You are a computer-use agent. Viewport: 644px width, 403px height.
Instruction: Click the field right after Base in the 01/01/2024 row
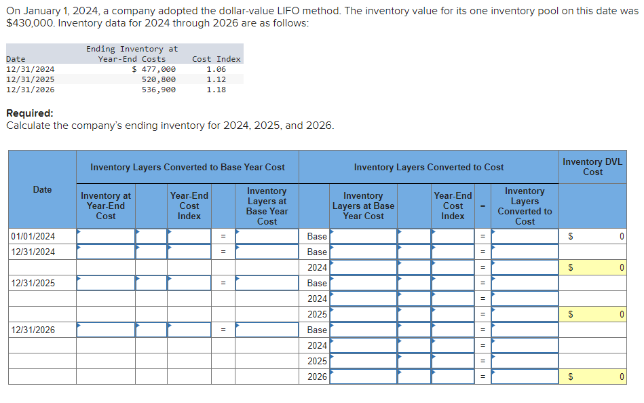click(x=364, y=236)
